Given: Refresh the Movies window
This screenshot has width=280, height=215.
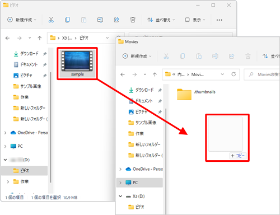Looking at the screenshot, I should coord(234,74).
